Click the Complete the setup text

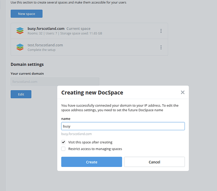pos(42,50)
